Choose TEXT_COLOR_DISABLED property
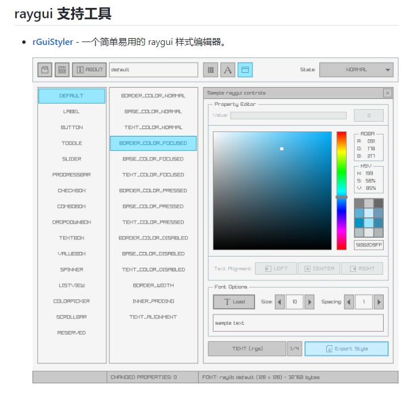Image resolution: width=415 pixels, height=397 pixels. (x=153, y=270)
